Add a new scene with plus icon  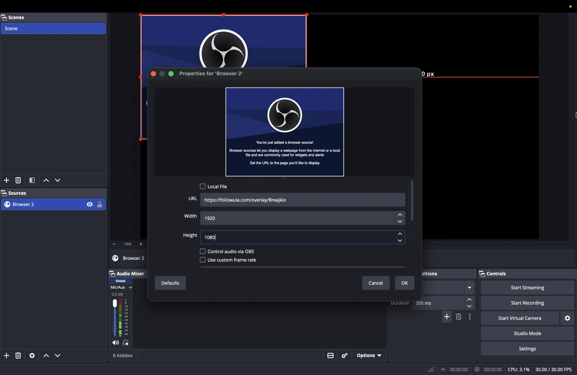(6, 180)
